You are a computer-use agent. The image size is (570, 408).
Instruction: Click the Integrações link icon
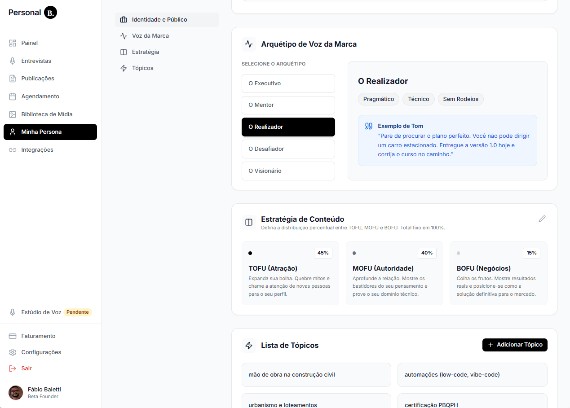(x=13, y=150)
